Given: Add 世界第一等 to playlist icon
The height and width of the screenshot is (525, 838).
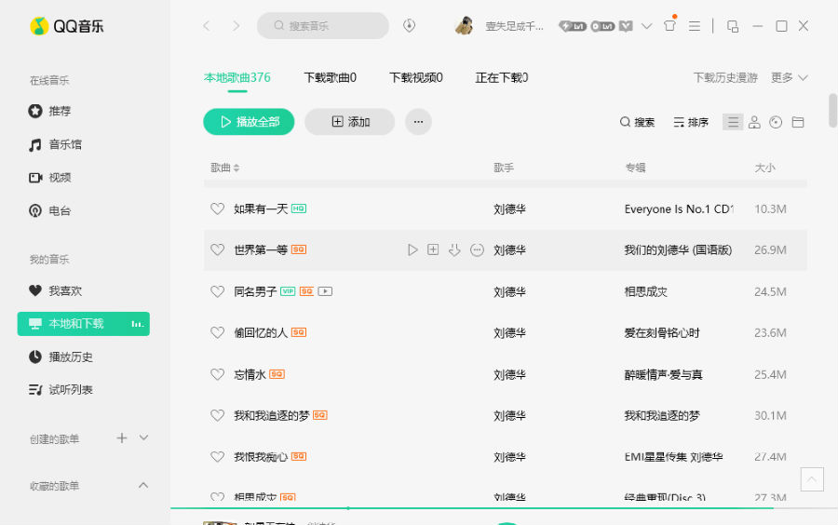Looking at the screenshot, I should (433, 249).
